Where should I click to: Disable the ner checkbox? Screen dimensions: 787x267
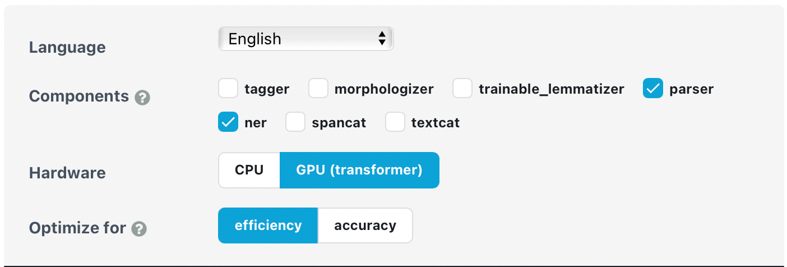click(x=228, y=122)
